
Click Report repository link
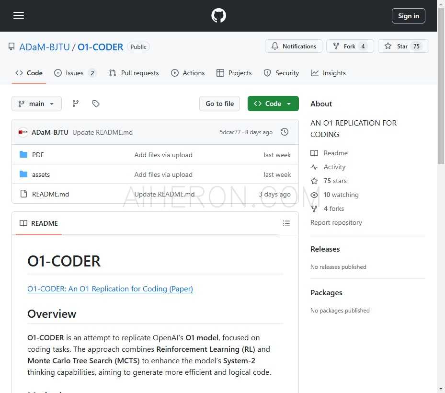tap(336, 223)
